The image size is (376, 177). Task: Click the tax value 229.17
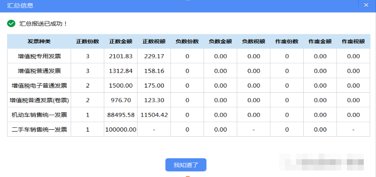(x=154, y=56)
